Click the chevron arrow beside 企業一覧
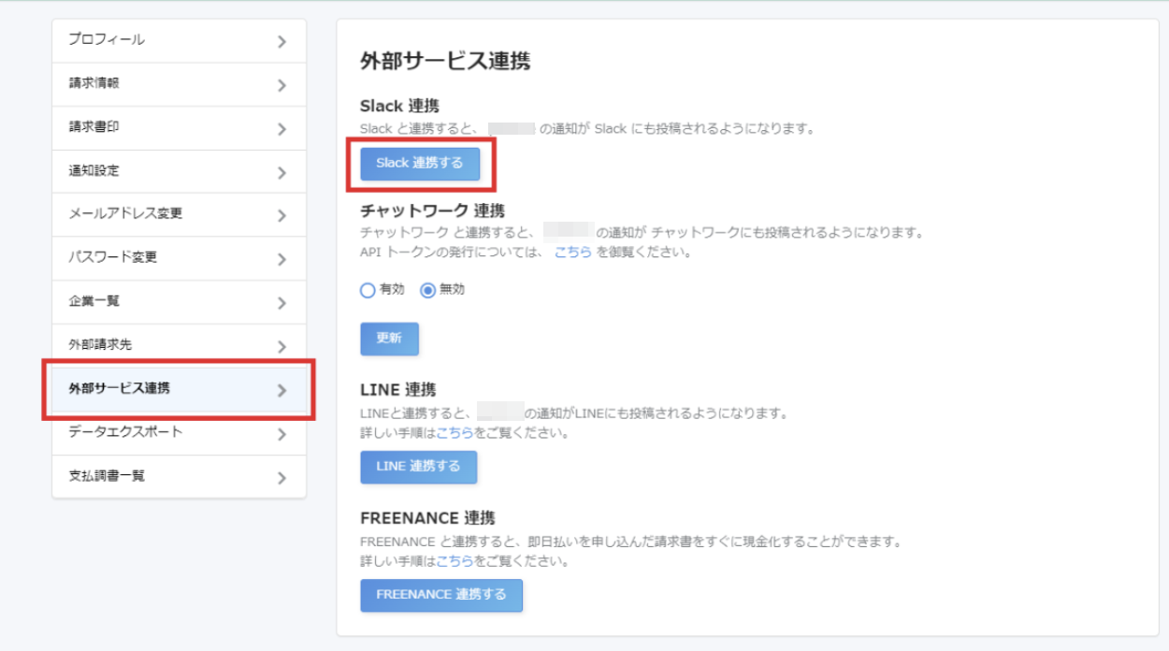1169x651 pixels. point(281,303)
